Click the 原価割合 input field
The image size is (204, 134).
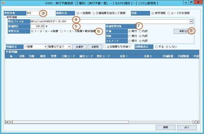pyautogui.click(x=37, y=26)
